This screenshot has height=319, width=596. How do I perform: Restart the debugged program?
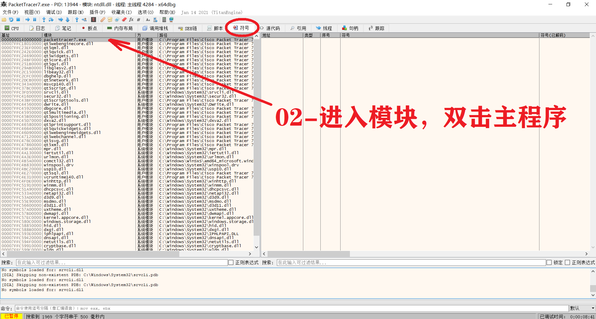(x=11, y=20)
